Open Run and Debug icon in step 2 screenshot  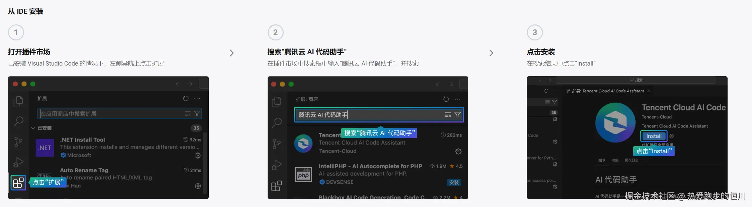(x=277, y=165)
